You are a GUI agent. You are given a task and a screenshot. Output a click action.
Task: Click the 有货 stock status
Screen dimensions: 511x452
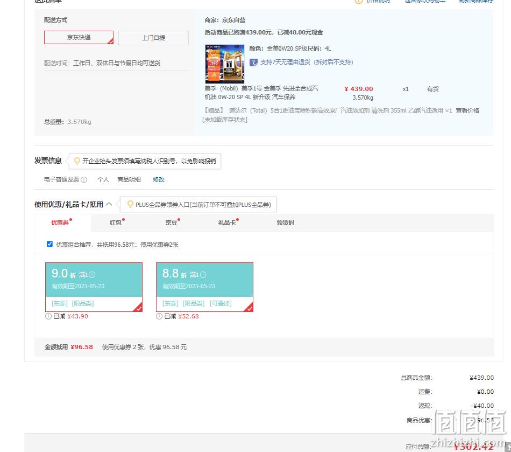pos(433,89)
